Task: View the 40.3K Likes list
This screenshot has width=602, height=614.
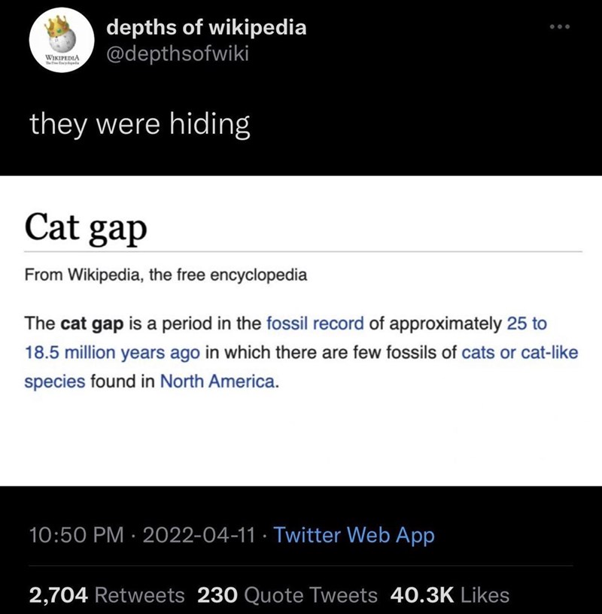Action: pos(450,595)
